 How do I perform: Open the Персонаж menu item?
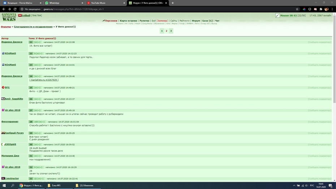(111, 21)
